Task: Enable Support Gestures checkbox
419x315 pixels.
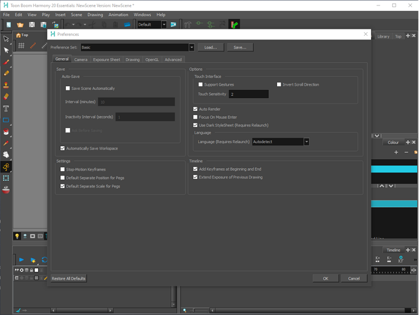Action: [x=201, y=84]
